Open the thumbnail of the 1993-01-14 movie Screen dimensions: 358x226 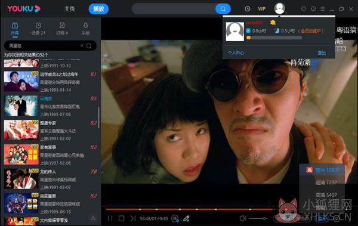[x=21, y=81]
